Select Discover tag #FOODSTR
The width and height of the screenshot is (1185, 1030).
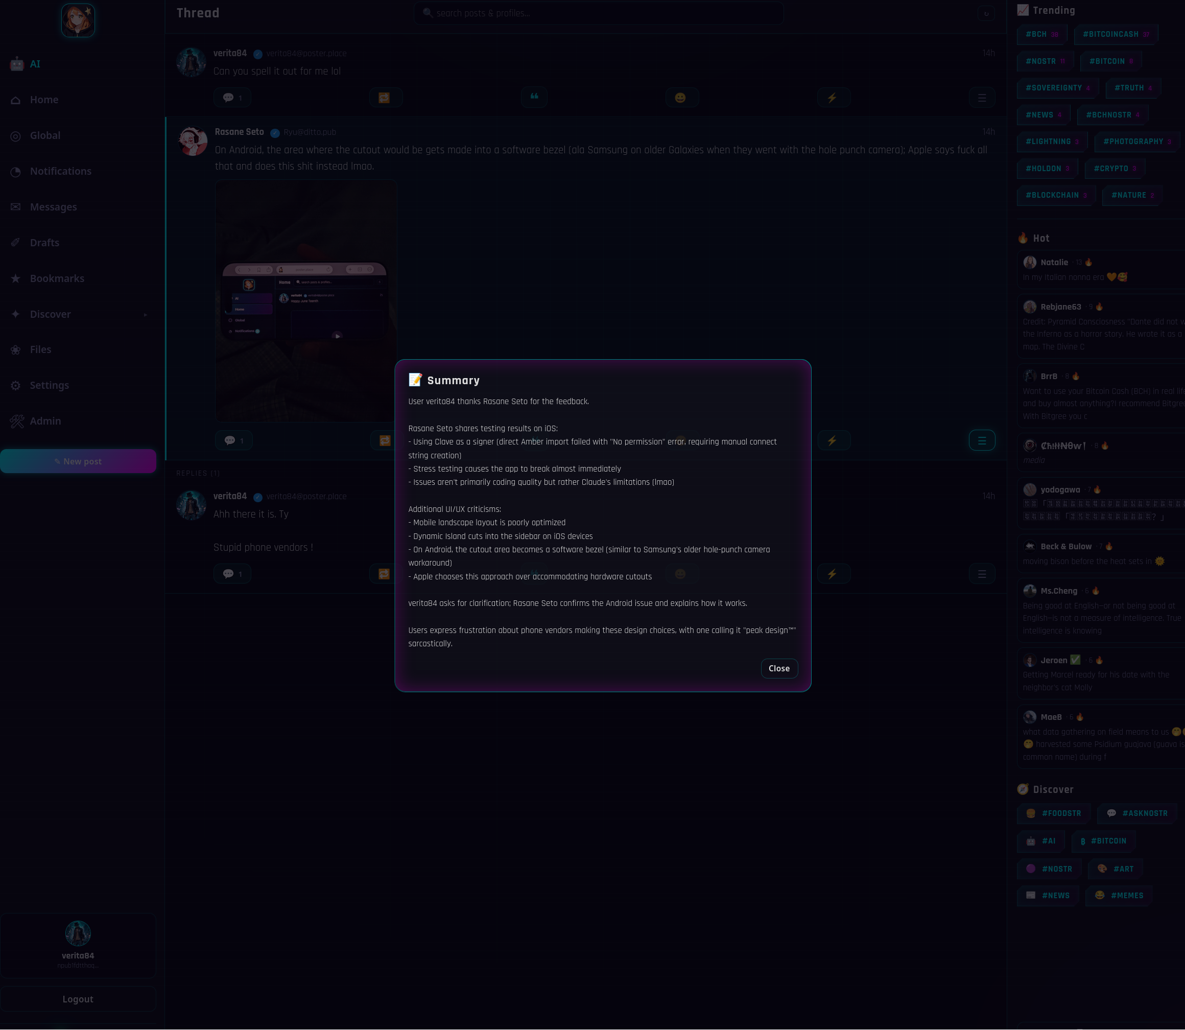point(1054,813)
